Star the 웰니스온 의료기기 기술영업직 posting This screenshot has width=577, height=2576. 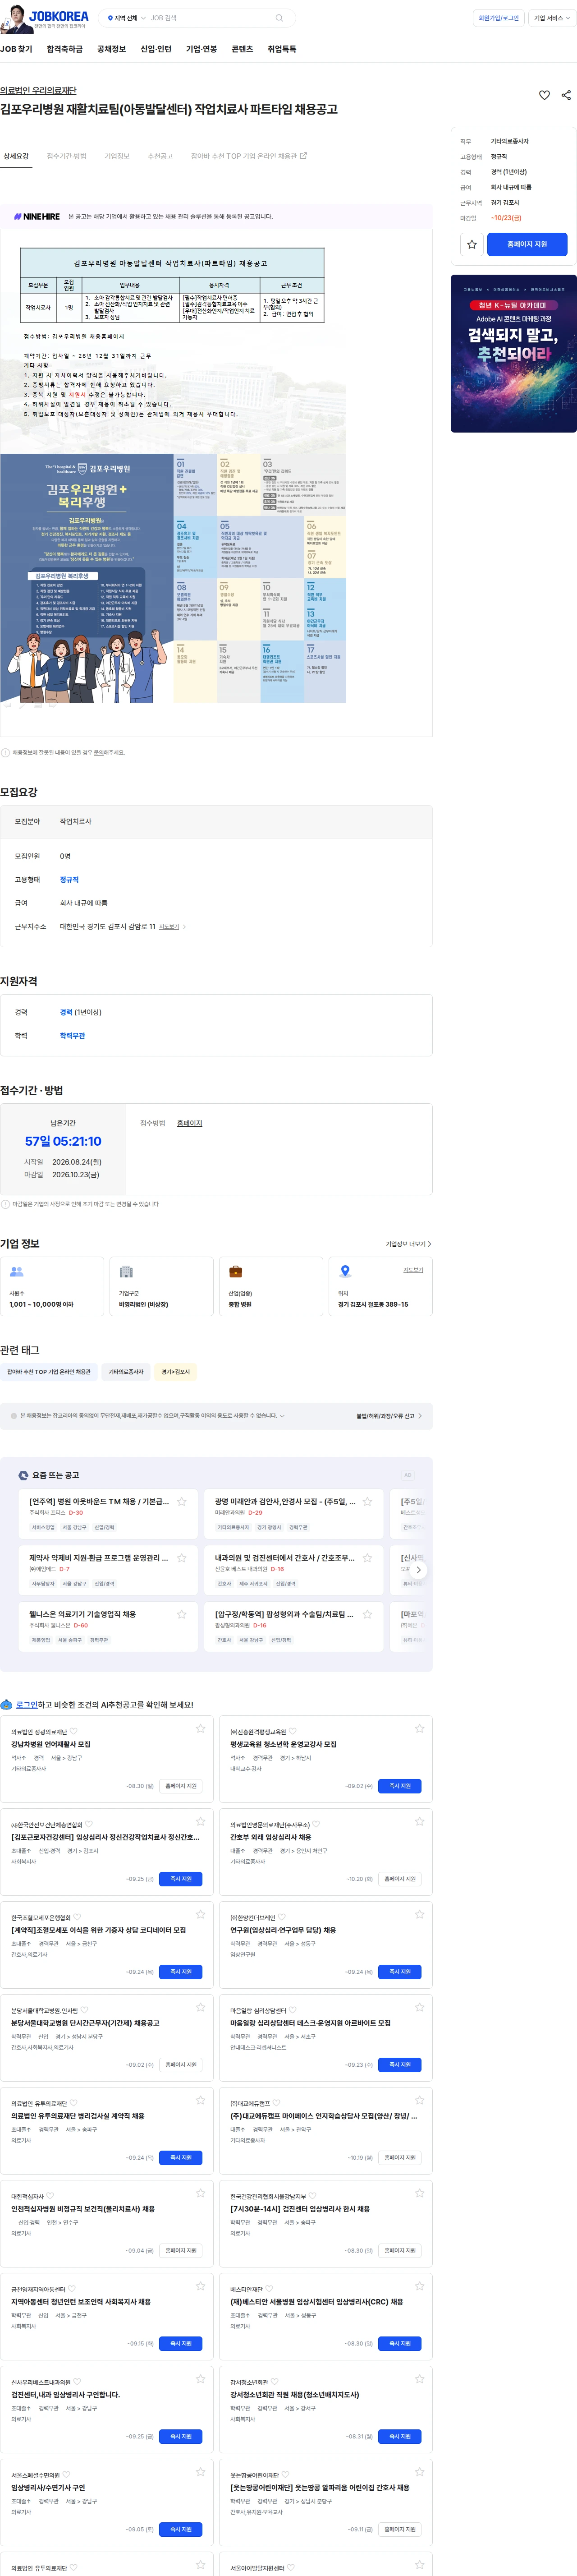coord(181,1613)
